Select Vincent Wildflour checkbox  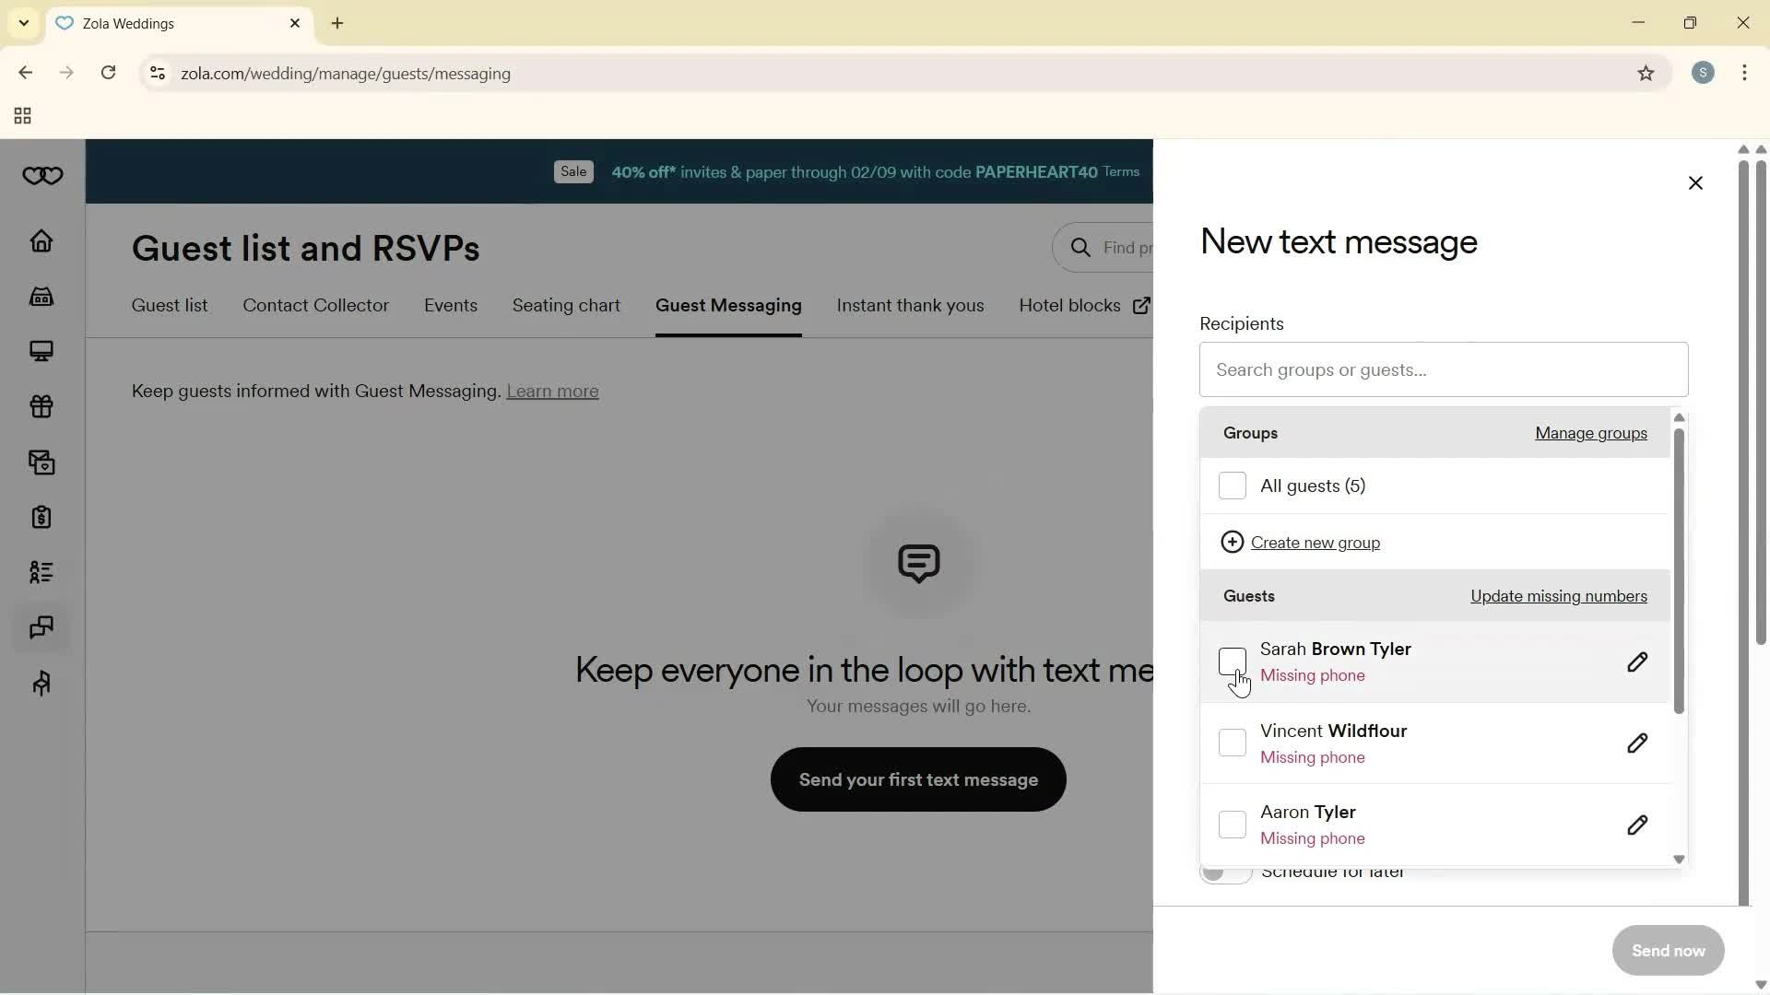point(1232,743)
